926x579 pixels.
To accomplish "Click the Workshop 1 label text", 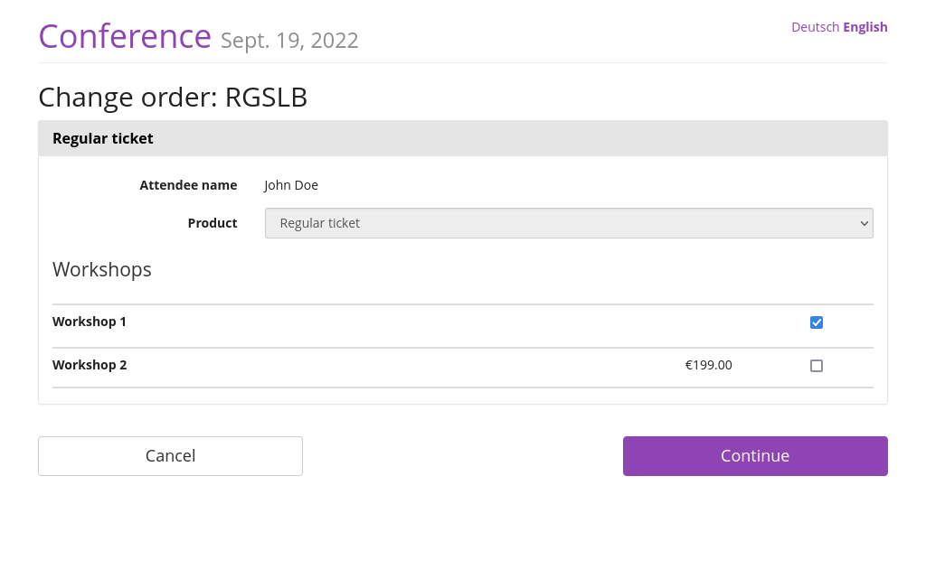I will (x=90, y=322).
